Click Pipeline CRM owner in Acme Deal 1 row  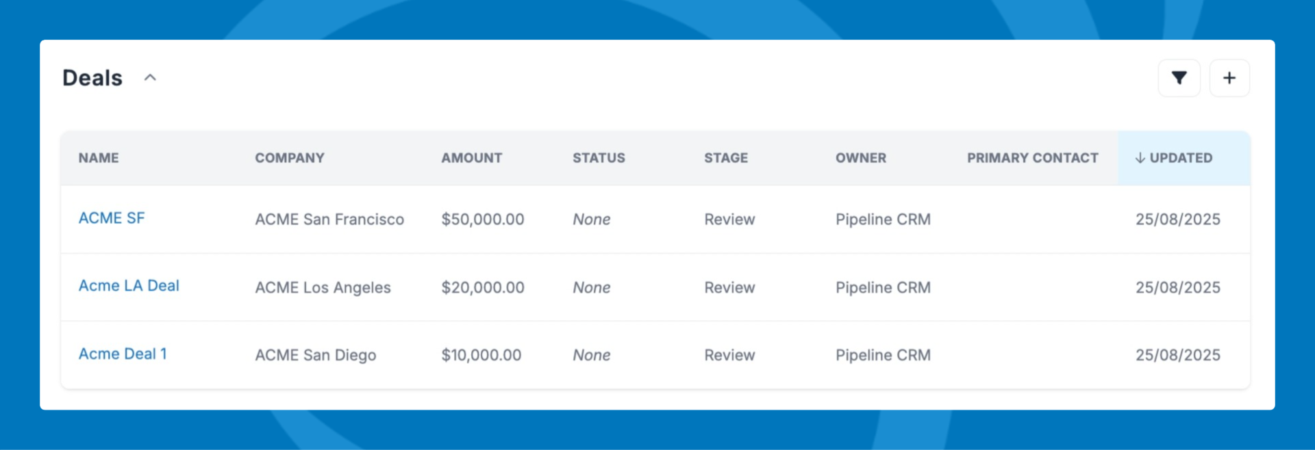(x=883, y=356)
